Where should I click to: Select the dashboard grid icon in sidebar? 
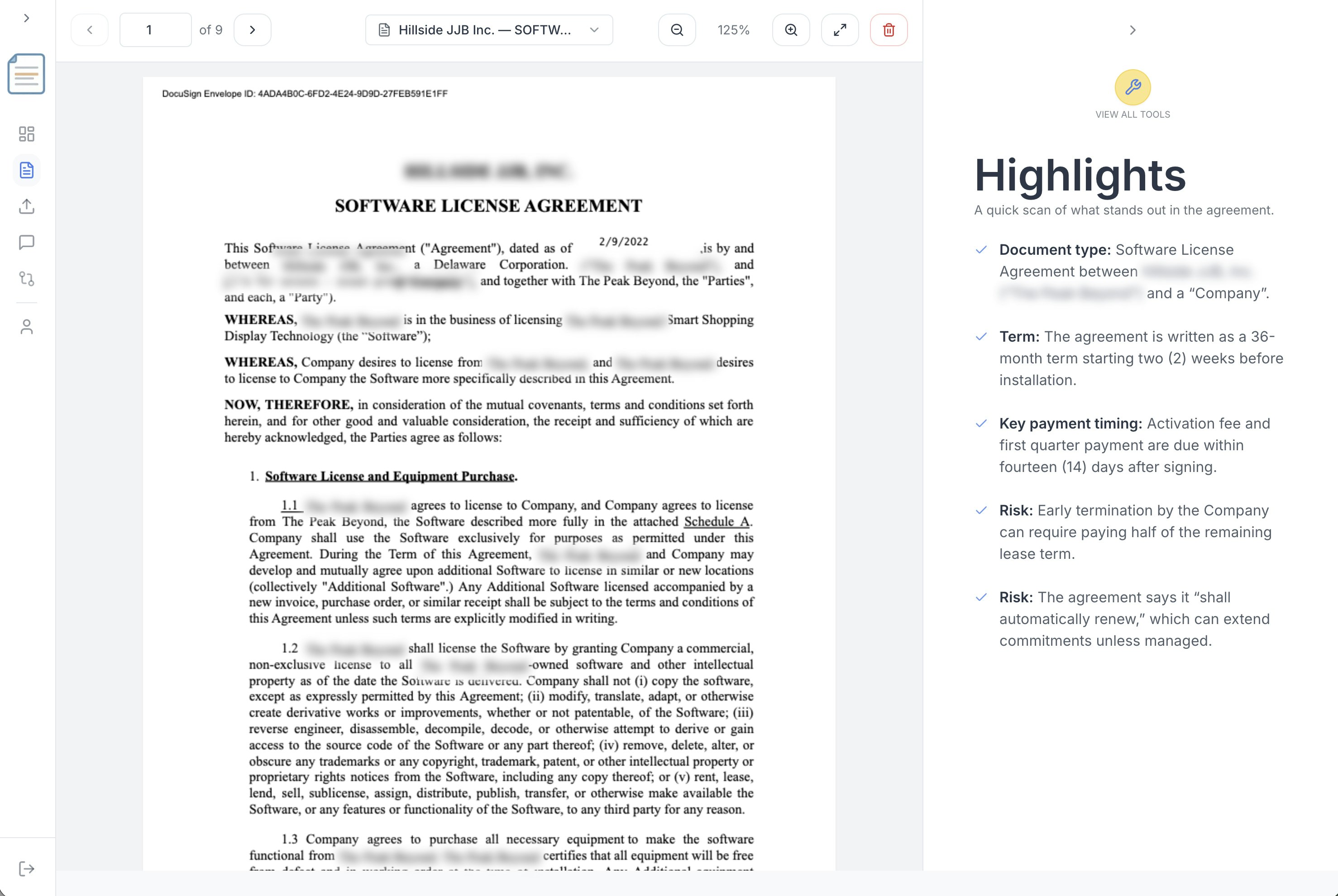coord(26,133)
